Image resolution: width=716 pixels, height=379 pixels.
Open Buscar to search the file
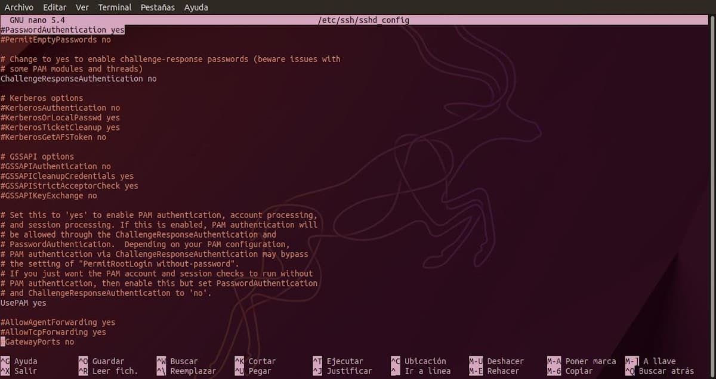(177, 361)
